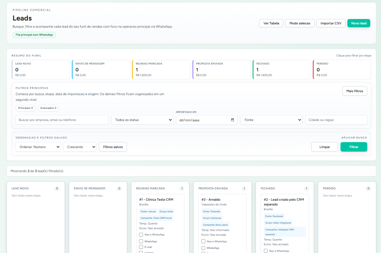The image size is (381, 253).
Task: Switch to table view with Ver Tabela
Action: 271,23
